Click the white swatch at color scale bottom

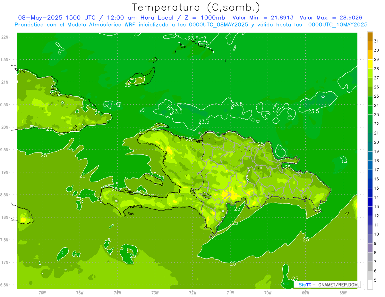pos(370,285)
